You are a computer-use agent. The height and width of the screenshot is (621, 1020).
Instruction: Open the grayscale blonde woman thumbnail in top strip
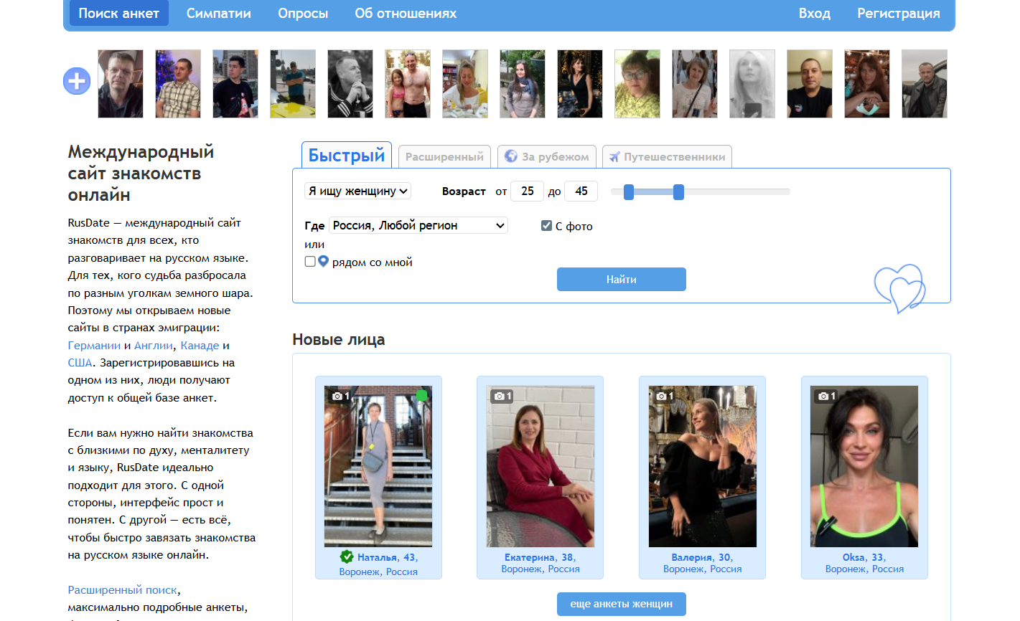(752, 84)
